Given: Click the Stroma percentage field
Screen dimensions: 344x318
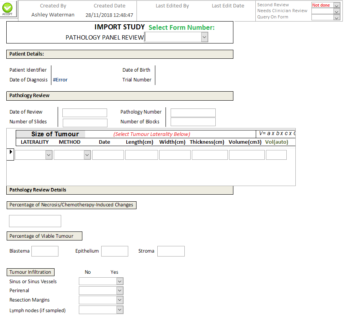Looking at the screenshot, I should tap(171, 251).
